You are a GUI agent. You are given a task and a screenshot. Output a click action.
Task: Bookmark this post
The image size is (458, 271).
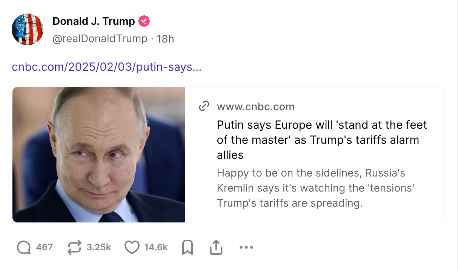click(x=188, y=247)
